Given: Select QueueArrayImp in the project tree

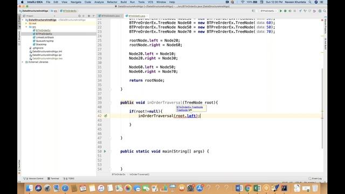Looking at the screenshot, I should click(45, 41).
